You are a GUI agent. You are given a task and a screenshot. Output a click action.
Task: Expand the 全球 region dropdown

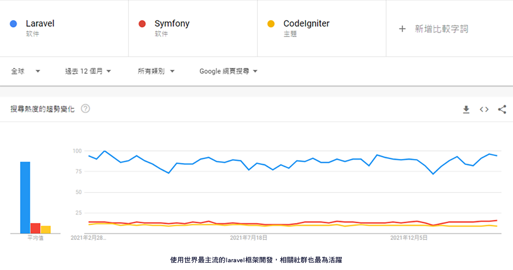click(25, 71)
